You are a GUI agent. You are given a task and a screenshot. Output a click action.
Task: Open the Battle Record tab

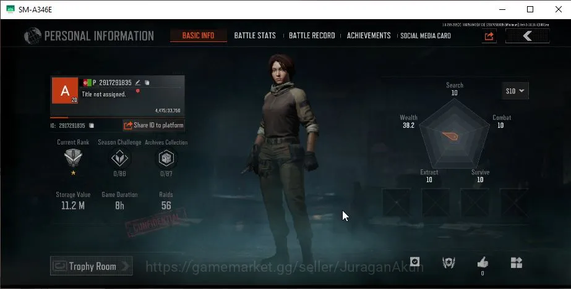(x=312, y=36)
